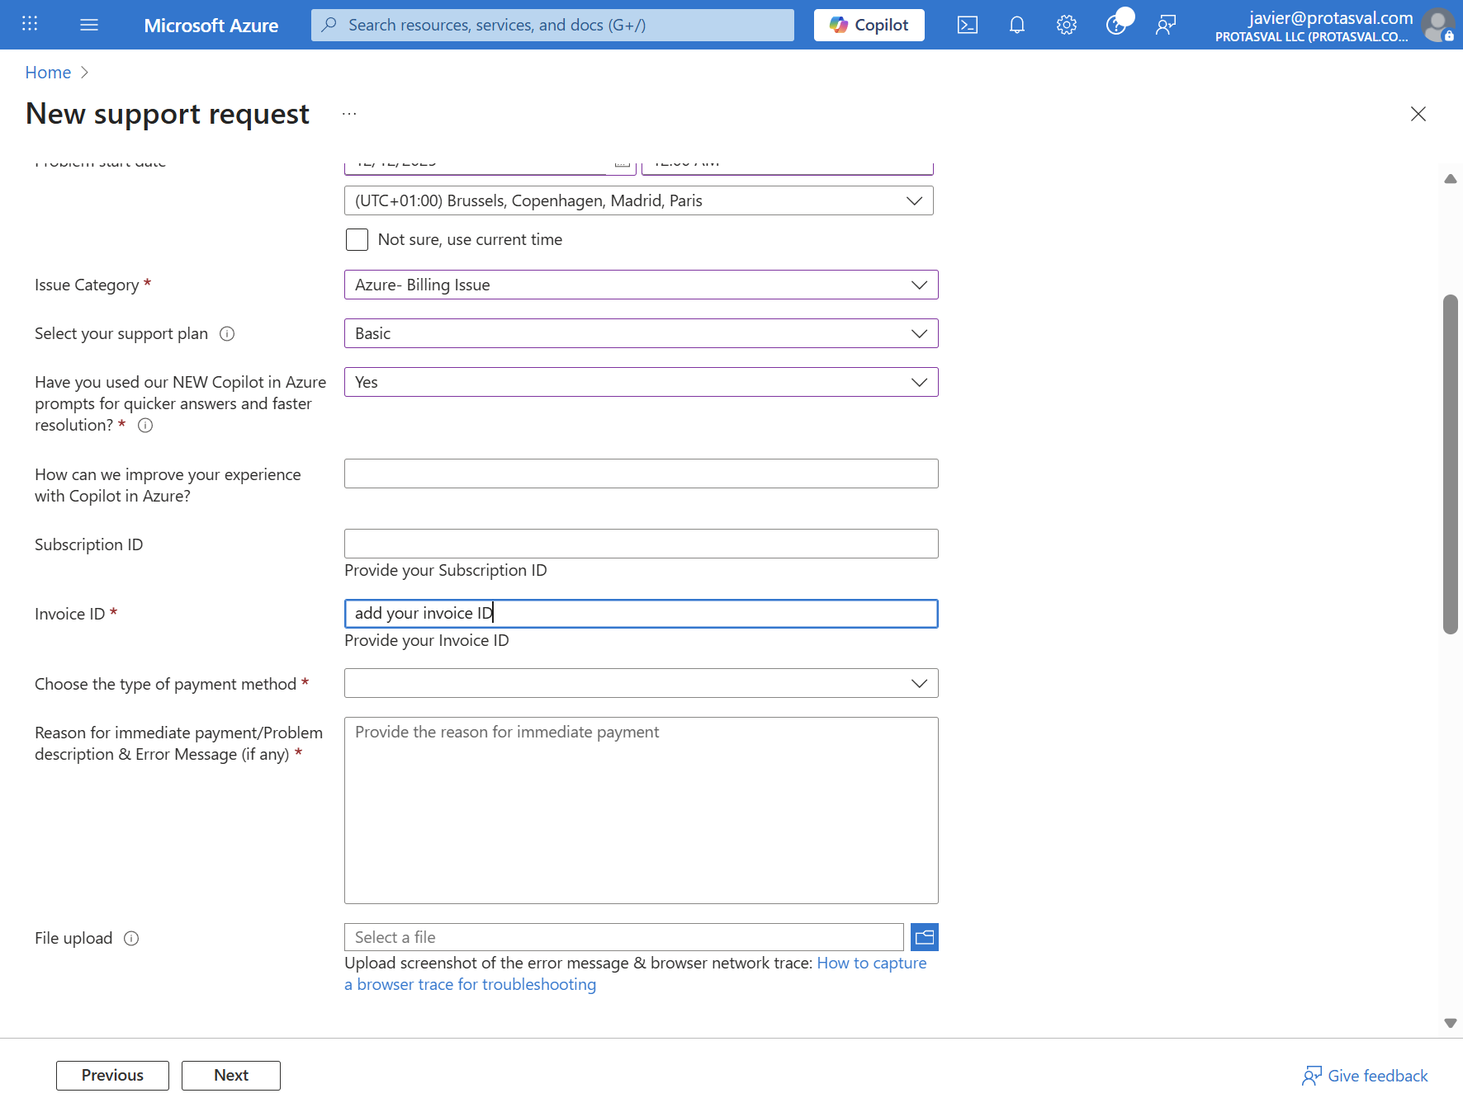Click the Next button

click(231, 1076)
